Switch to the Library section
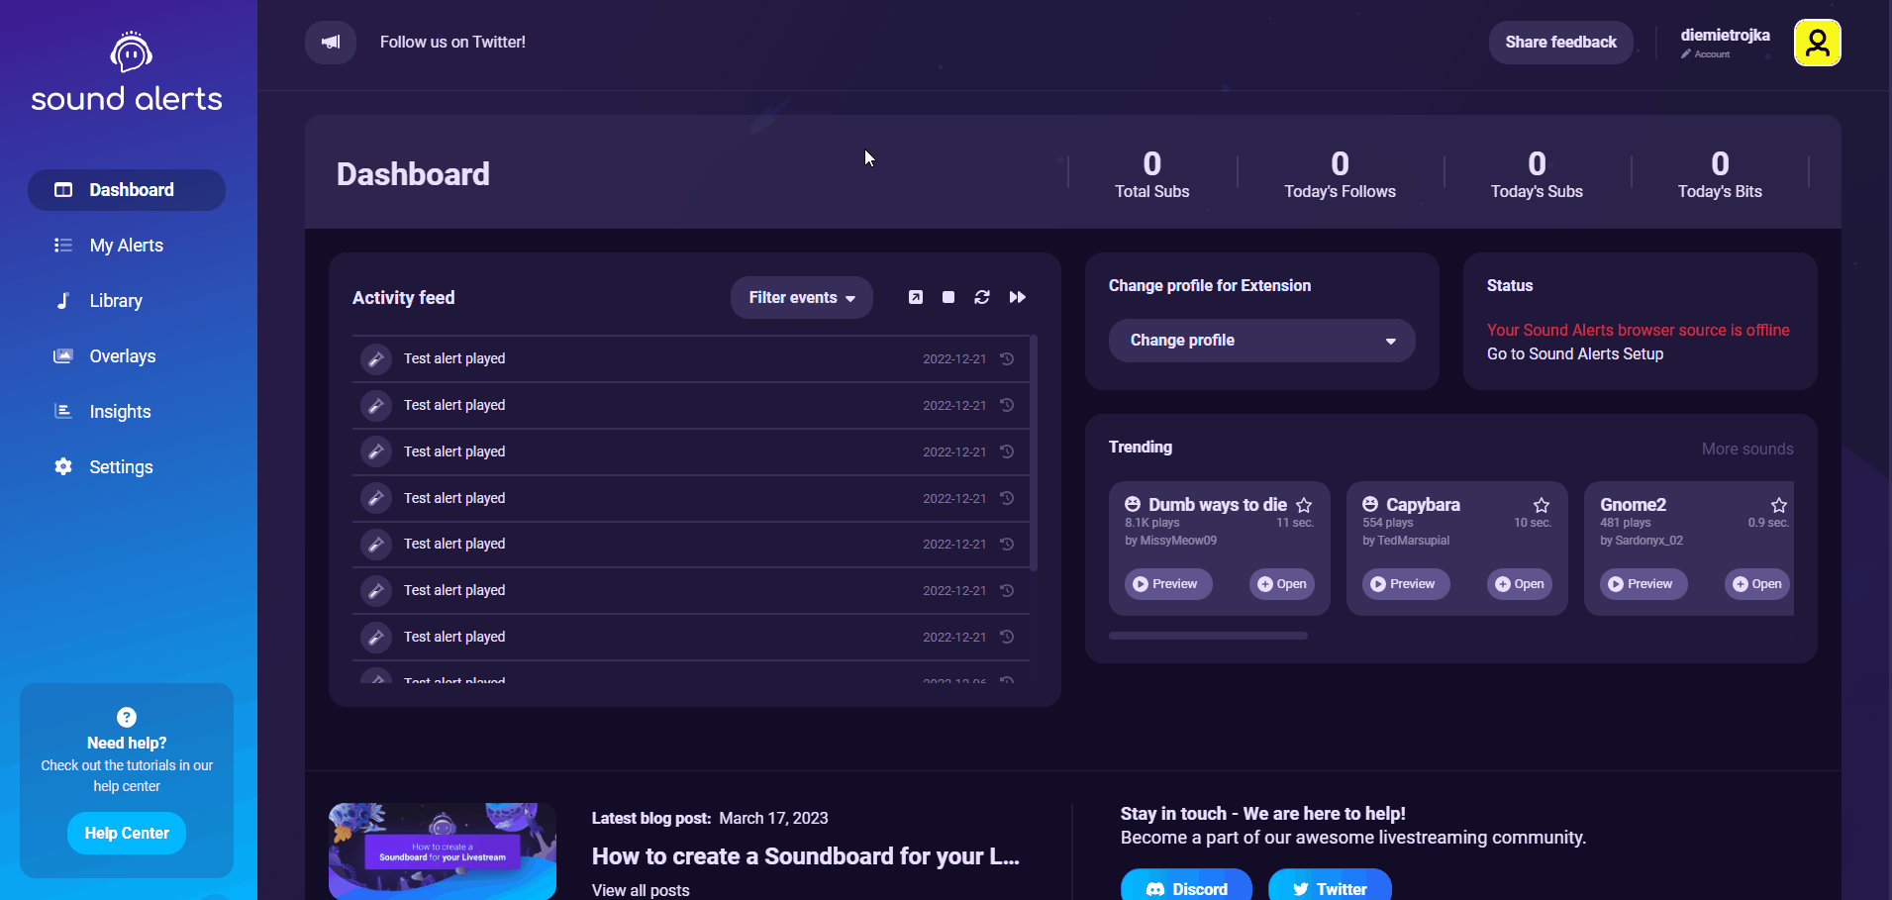 (116, 300)
